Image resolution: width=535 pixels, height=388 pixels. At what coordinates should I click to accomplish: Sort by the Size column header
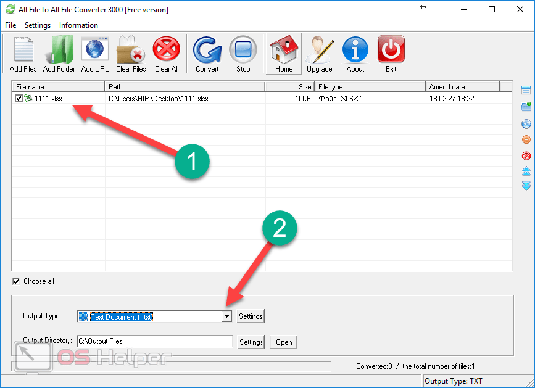[289, 86]
